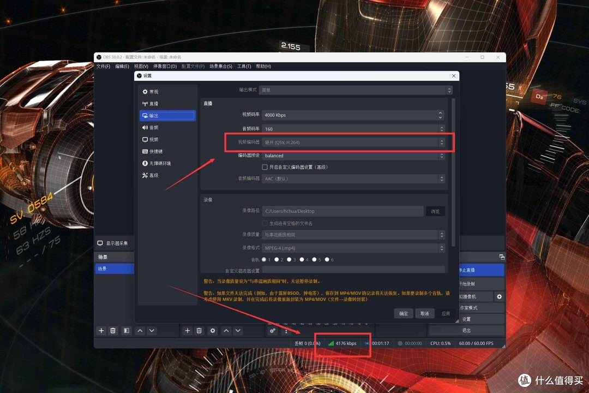Click the 自定义混流器设置 input field

353,270
